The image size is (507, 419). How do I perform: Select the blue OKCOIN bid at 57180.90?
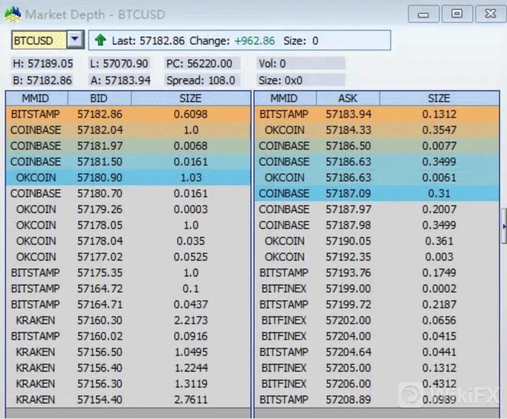pos(129,178)
